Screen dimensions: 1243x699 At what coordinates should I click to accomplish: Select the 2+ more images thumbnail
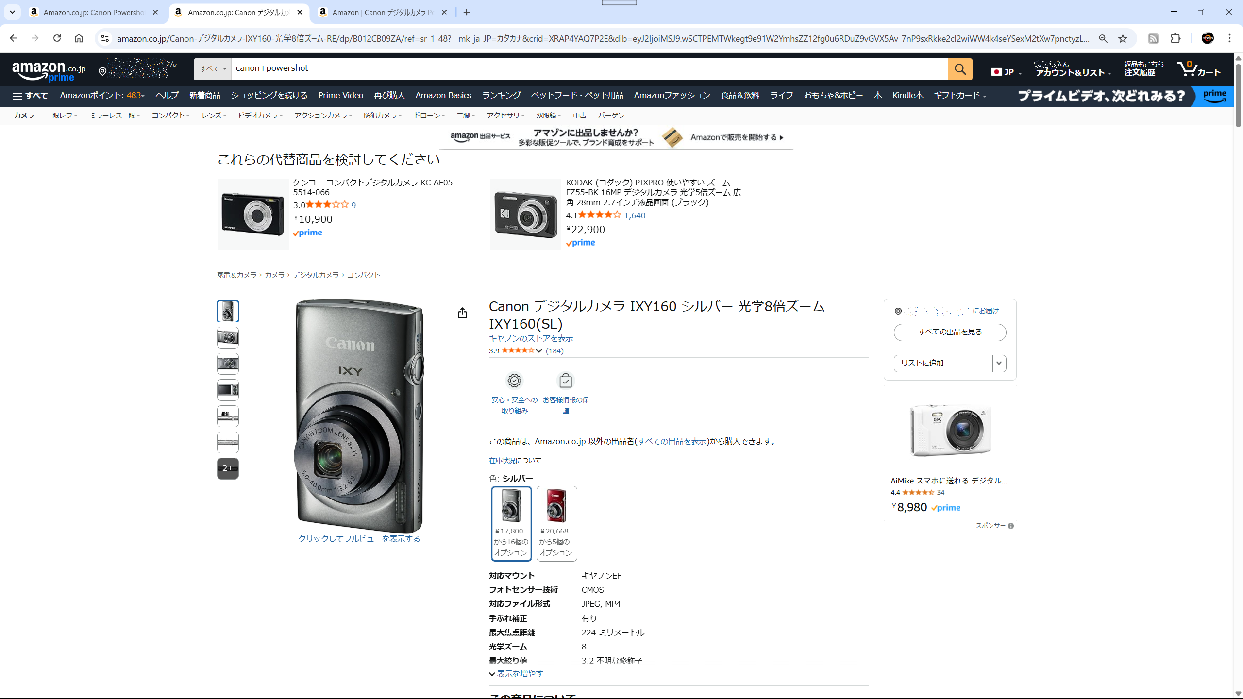pos(228,468)
